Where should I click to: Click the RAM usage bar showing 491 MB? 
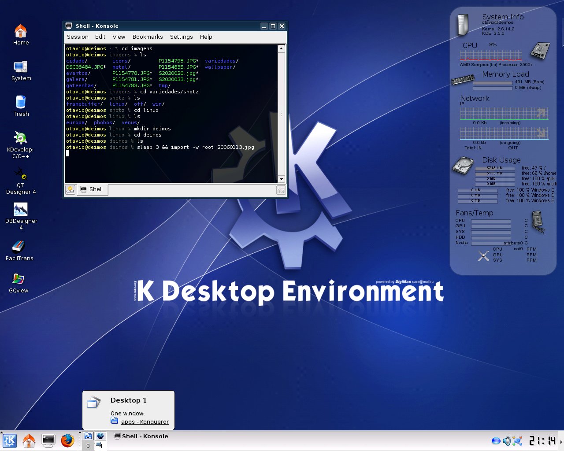click(x=493, y=82)
